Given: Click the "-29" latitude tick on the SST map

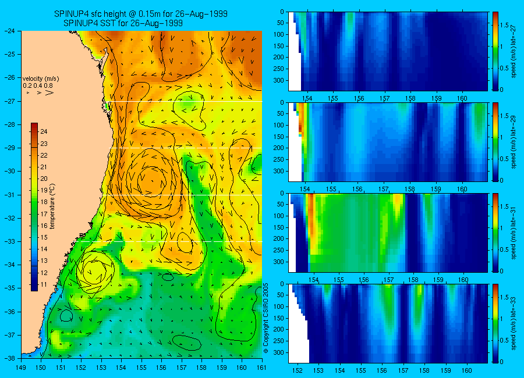Looking at the screenshot, I should pos(10,148).
